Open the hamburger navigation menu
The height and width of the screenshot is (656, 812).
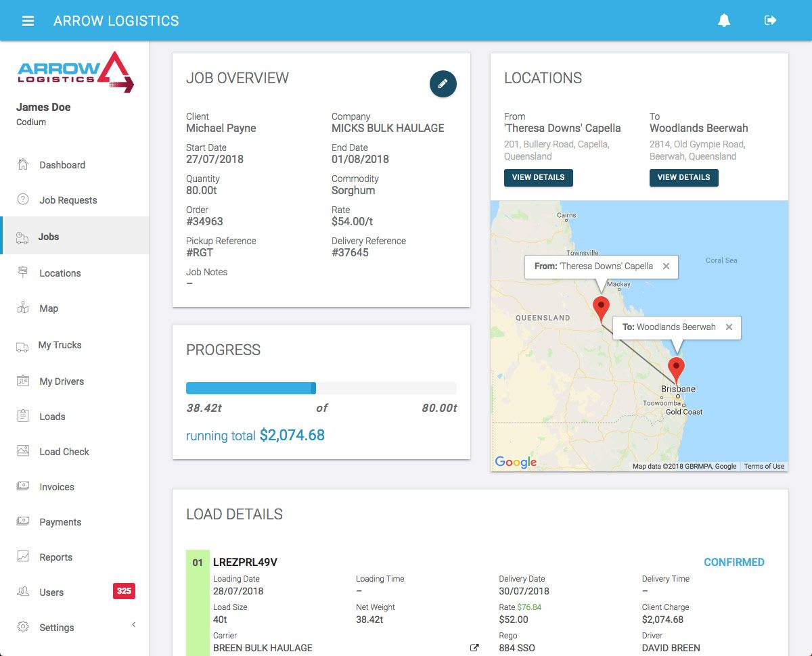pyautogui.click(x=28, y=20)
